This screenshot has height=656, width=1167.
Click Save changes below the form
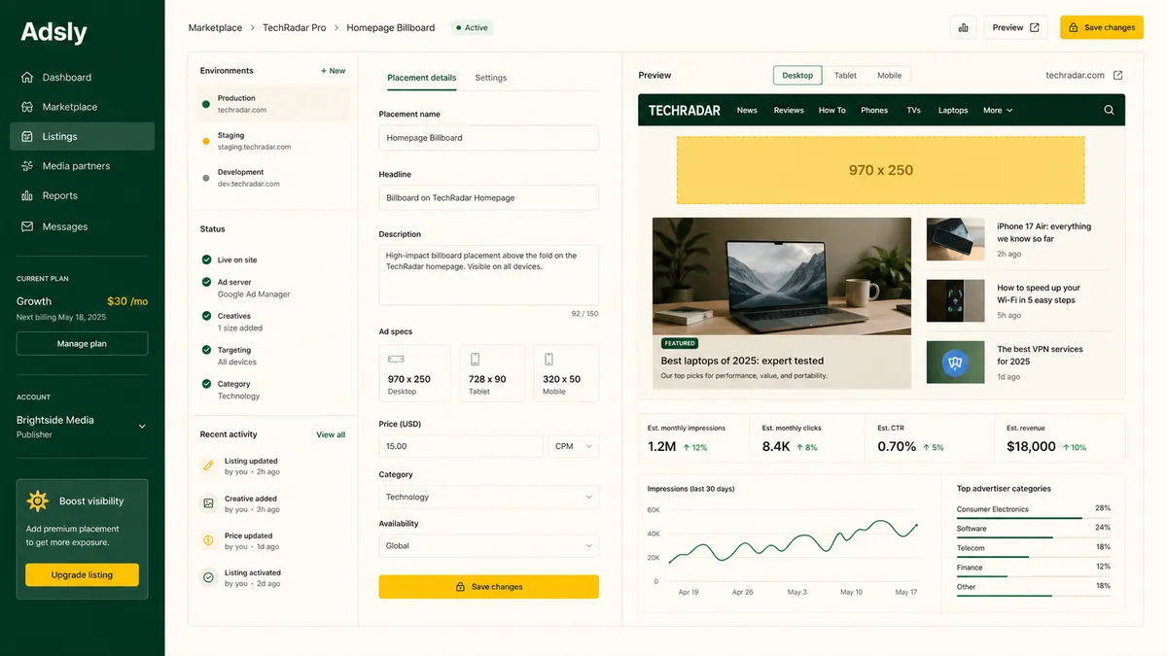(x=489, y=587)
